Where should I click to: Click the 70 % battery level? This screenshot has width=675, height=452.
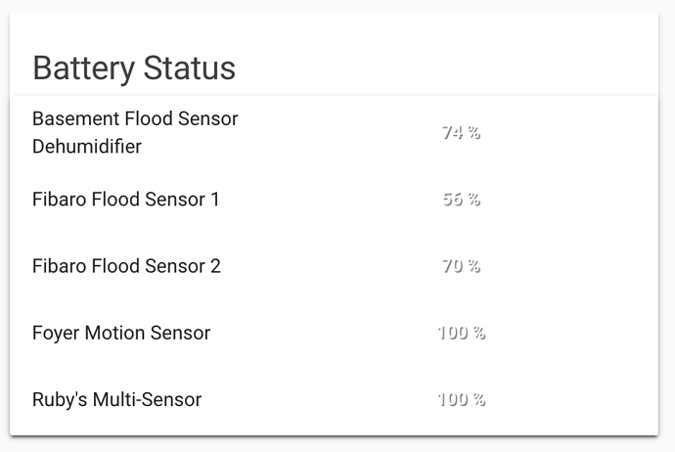[x=461, y=266]
